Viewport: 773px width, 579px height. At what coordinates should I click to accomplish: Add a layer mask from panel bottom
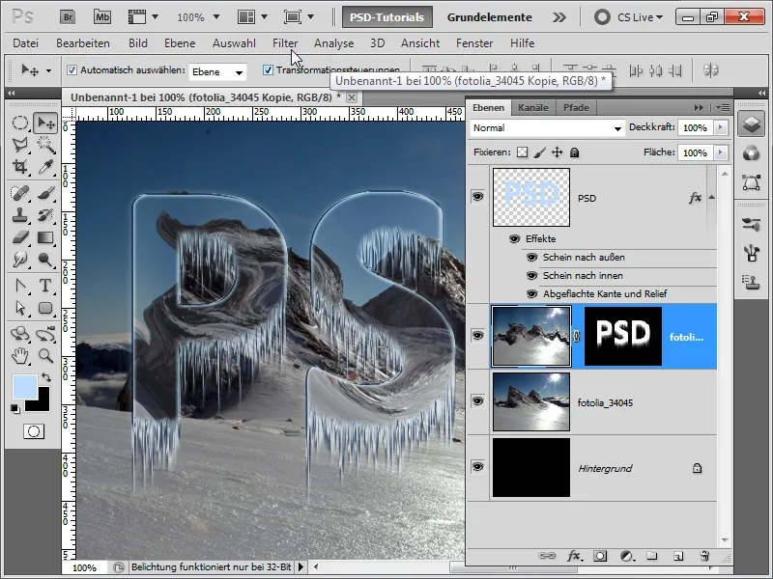pyautogui.click(x=600, y=556)
